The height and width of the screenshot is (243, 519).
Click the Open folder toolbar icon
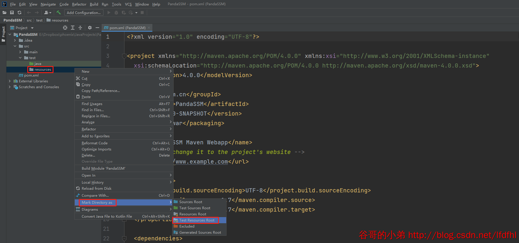click(4, 13)
